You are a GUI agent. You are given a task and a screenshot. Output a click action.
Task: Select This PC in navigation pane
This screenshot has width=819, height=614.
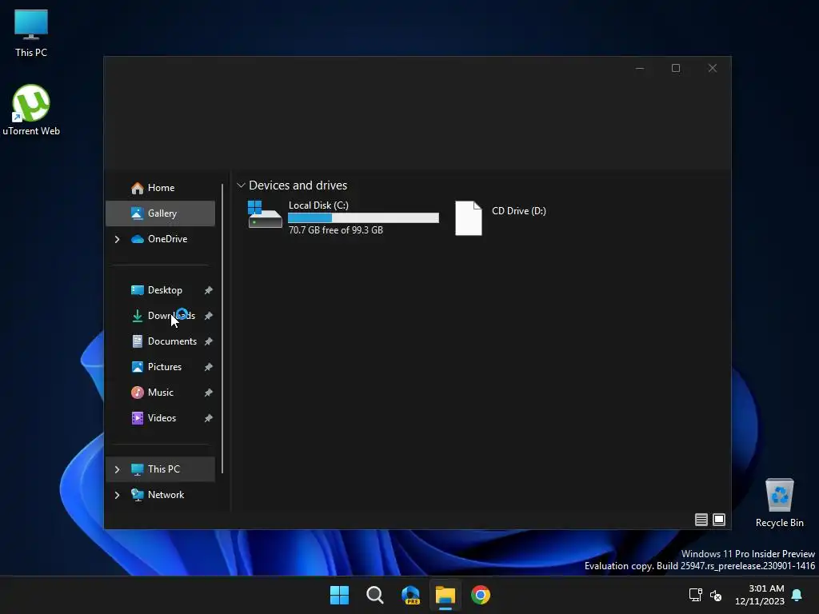pos(160,468)
